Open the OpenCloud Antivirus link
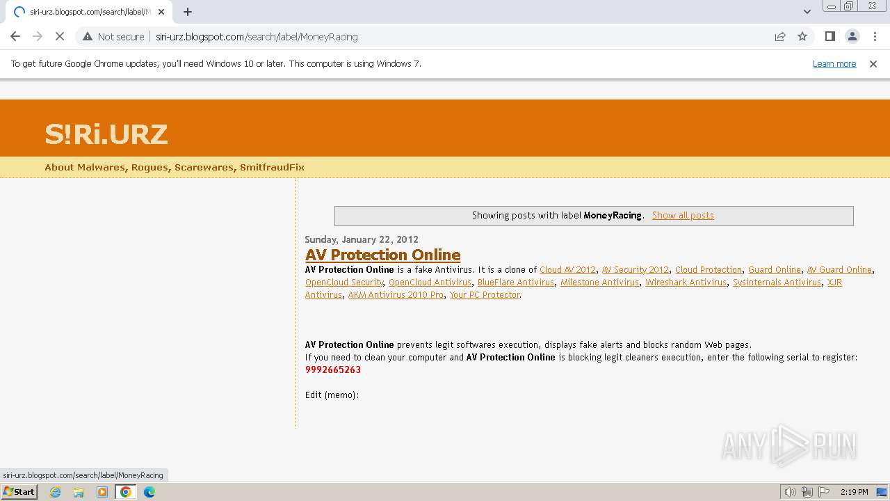Viewport: 890px width, 501px height. coord(430,282)
